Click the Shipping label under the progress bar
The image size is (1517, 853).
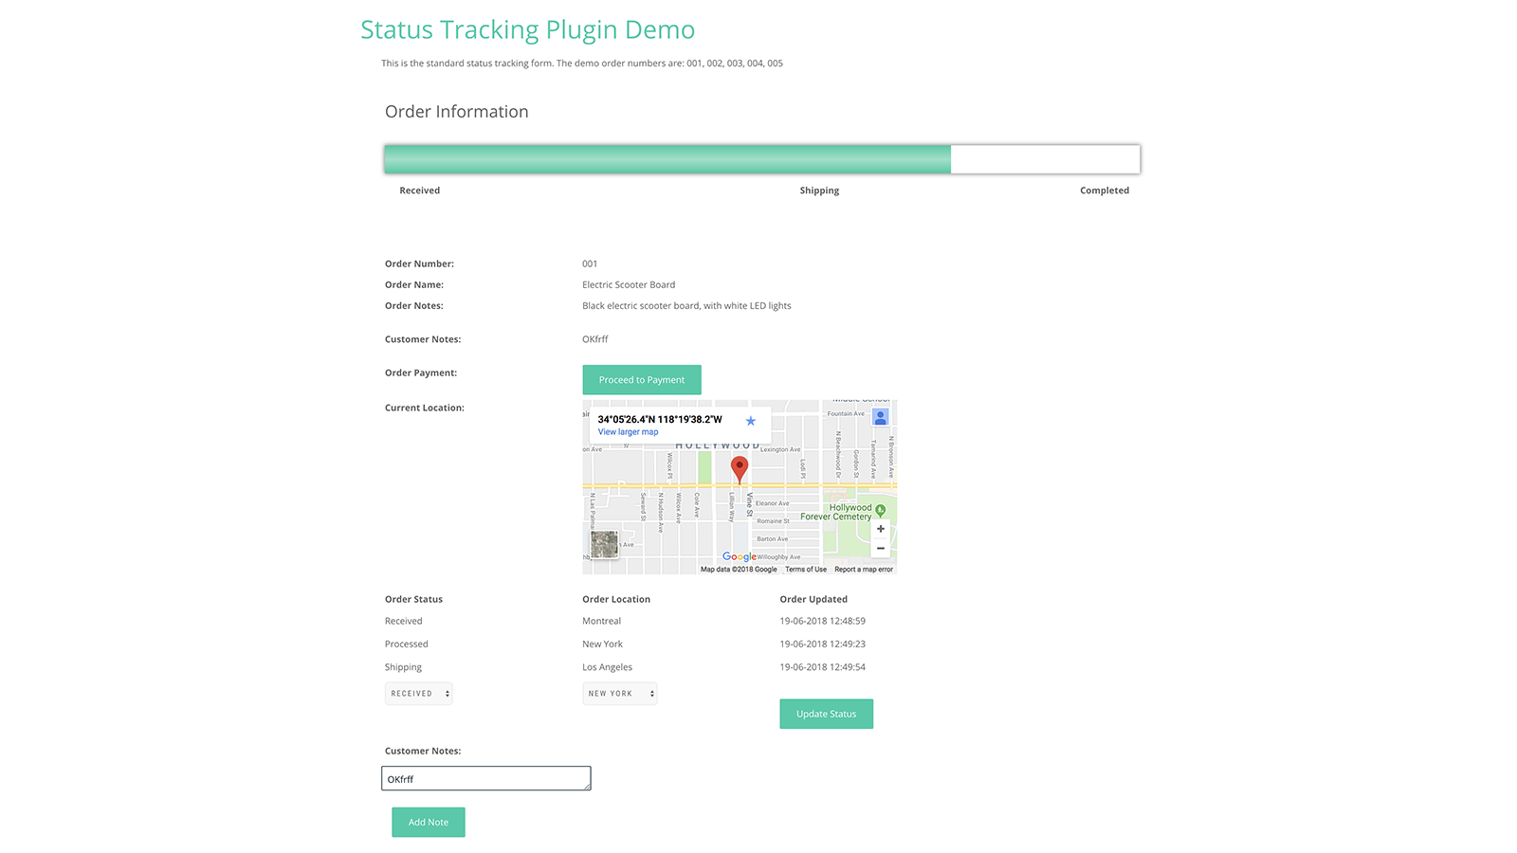pos(819,191)
